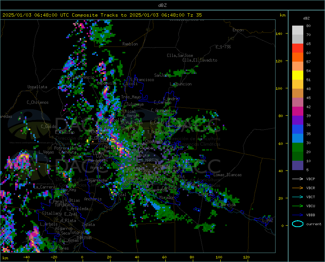Click the Lomas_Blancas label

click(x=227, y=175)
